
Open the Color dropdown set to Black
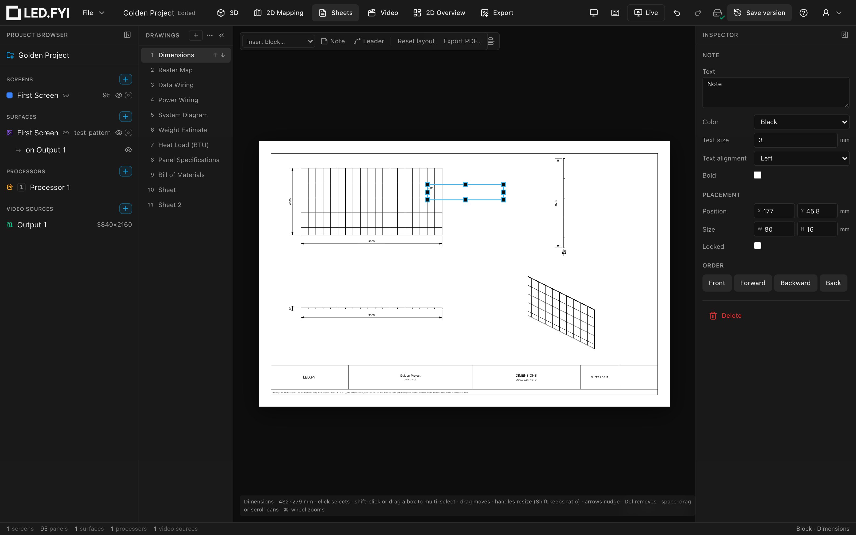point(801,122)
